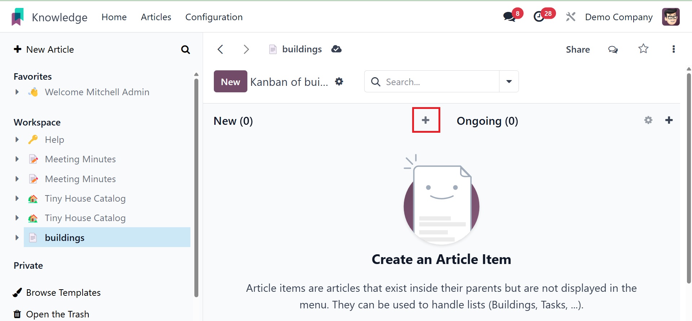The width and height of the screenshot is (692, 321).
Task: Open the debug tools wrench icon
Action: [x=570, y=17]
